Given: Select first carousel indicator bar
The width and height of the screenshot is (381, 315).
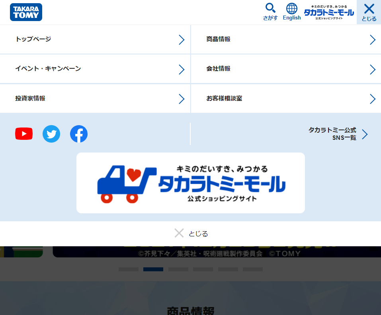Looking at the screenshot, I should click(x=129, y=269).
